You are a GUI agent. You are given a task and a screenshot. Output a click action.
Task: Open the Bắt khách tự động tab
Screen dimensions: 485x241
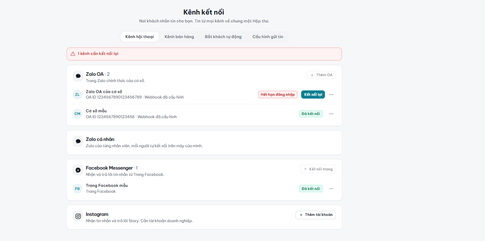[223, 37]
